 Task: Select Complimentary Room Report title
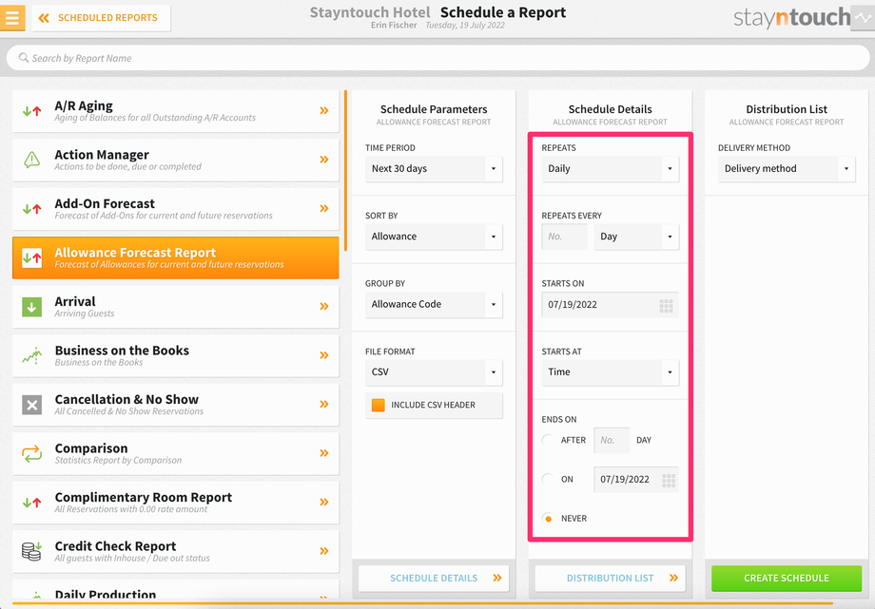pyautogui.click(x=144, y=497)
